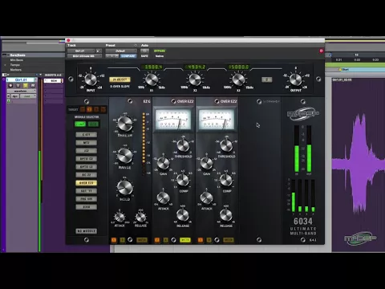Open the read automation mode dropdown
This screenshot has height=289, width=385.
tap(28, 96)
